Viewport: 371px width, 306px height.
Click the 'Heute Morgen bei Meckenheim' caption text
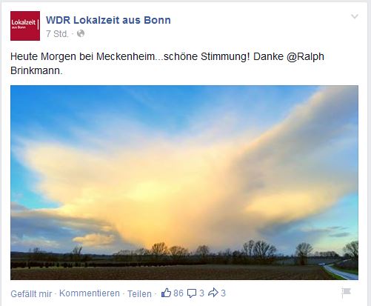[82, 57]
